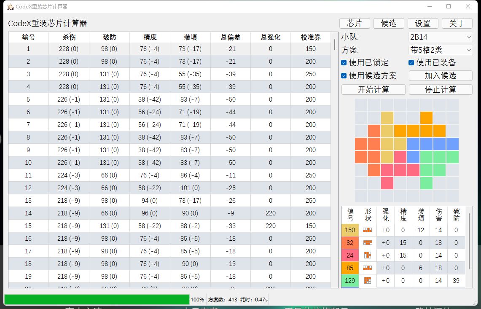Click the 加入候选 button
This screenshot has width=481, height=309.
point(441,76)
